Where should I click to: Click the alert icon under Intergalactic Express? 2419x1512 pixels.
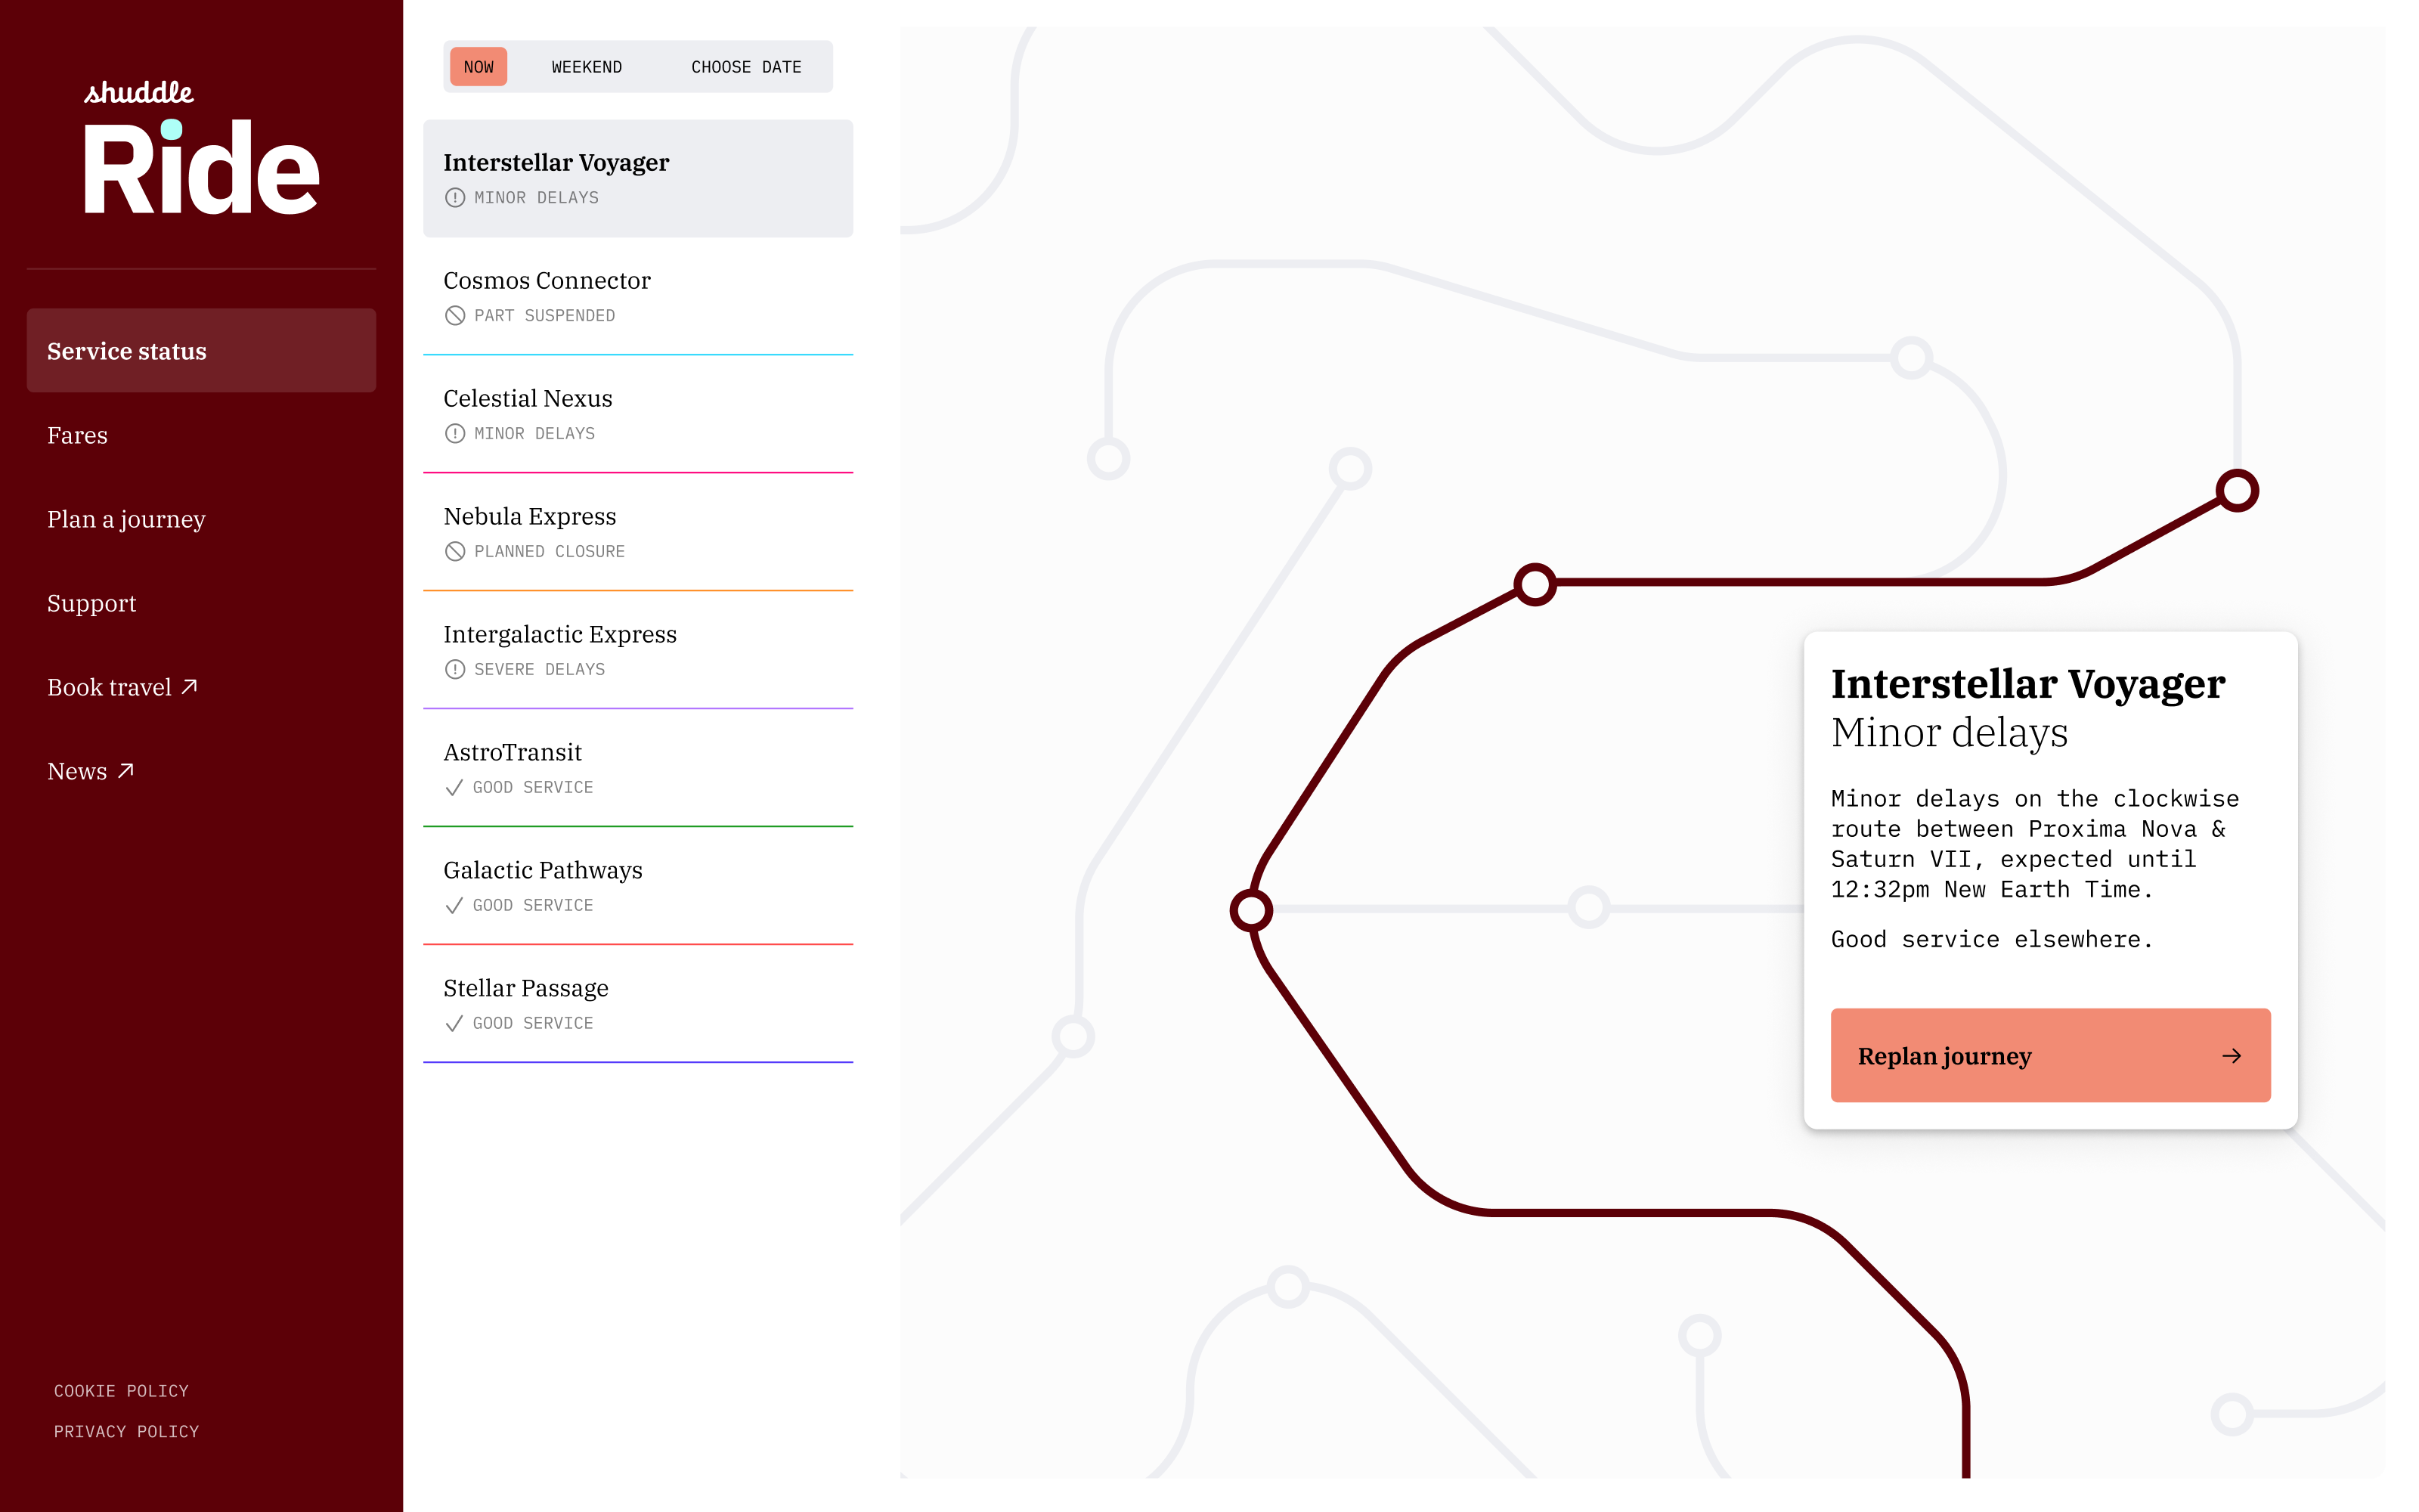(x=455, y=670)
